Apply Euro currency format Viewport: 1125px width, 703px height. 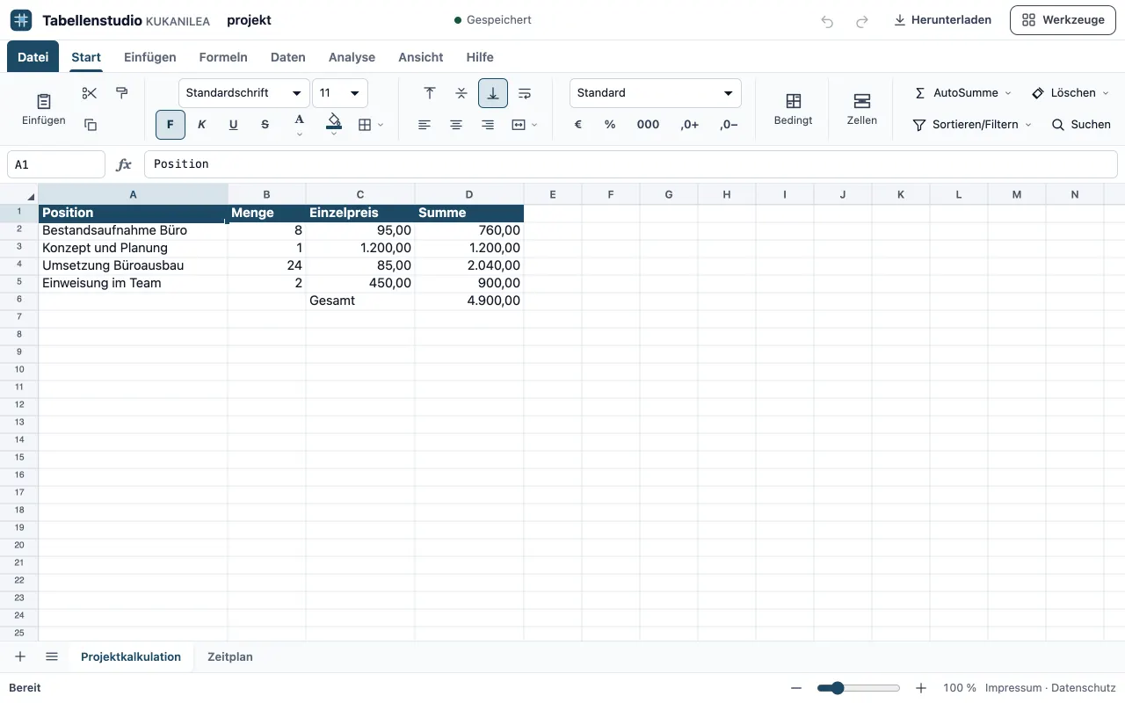pyautogui.click(x=578, y=125)
